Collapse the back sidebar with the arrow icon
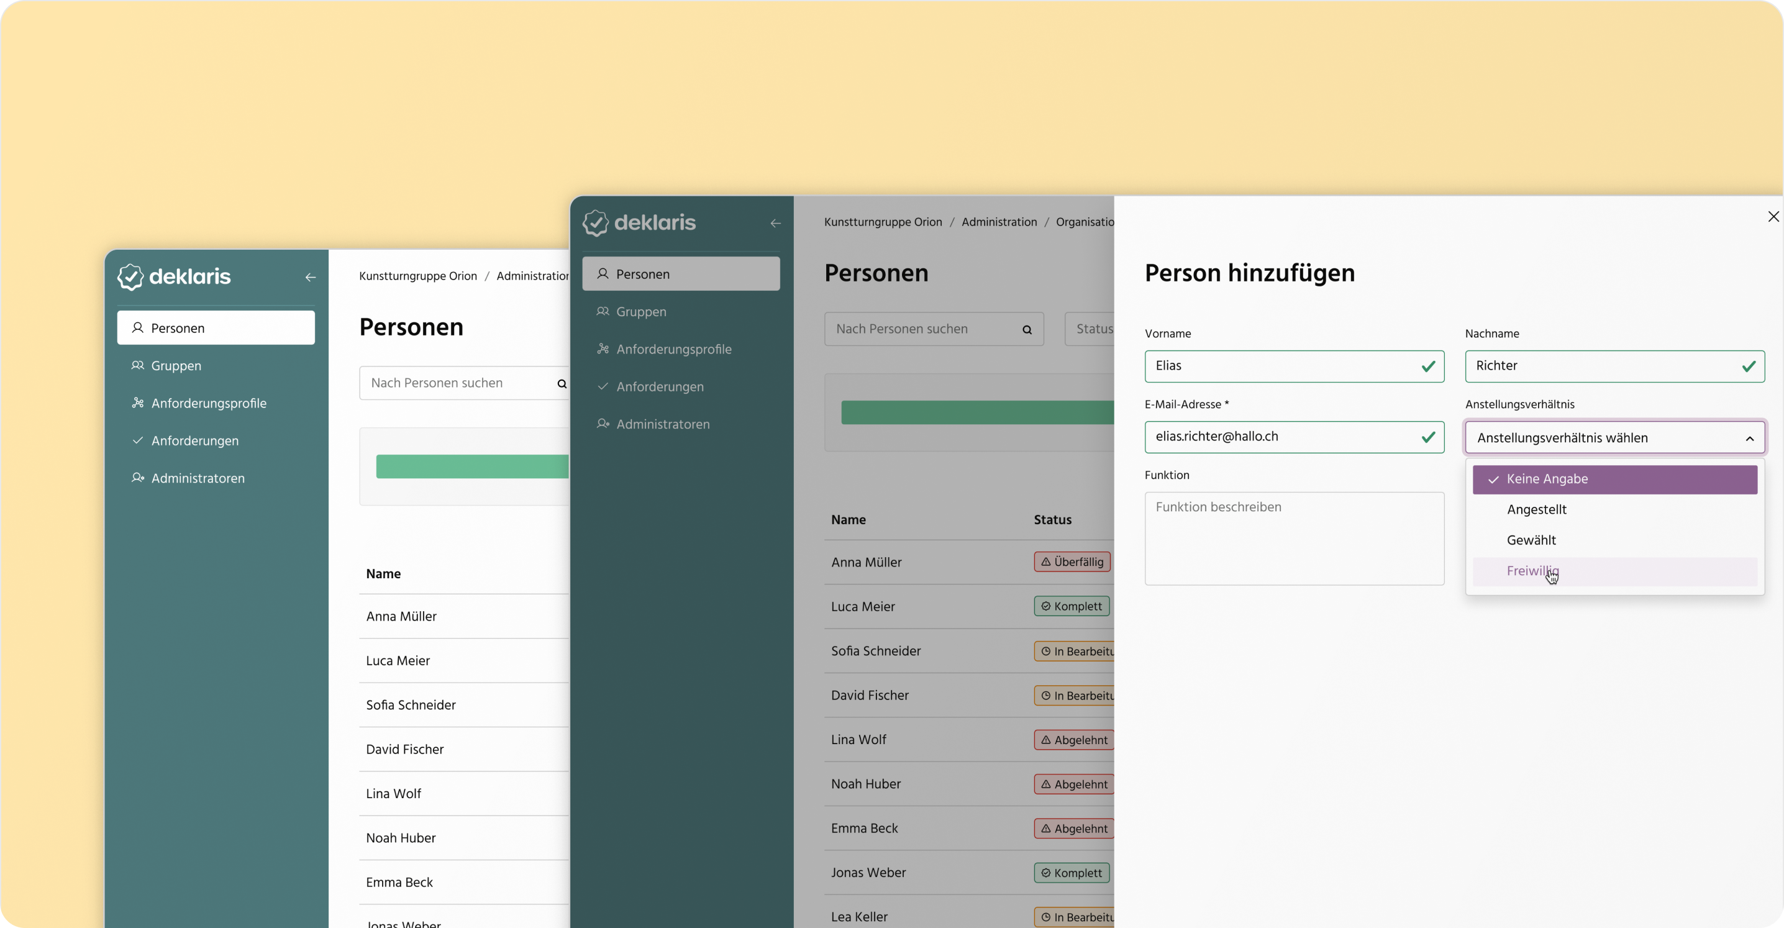The height and width of the screenshot is (928, 1784). coord(310,277)
